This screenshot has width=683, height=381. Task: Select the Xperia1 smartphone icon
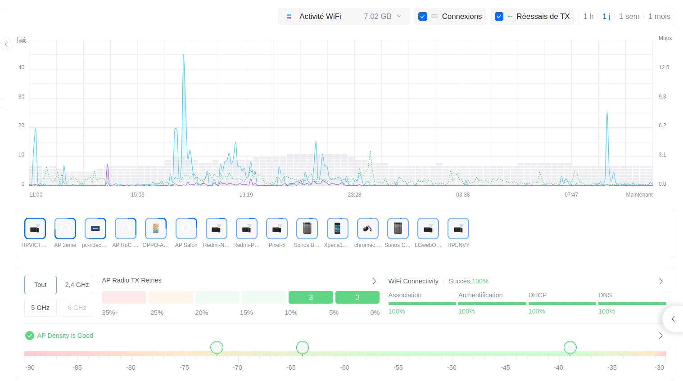(x=337, y=228)
